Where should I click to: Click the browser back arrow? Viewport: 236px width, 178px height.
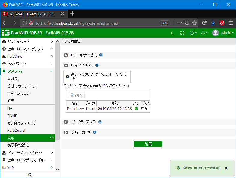[x=5, y=23]
